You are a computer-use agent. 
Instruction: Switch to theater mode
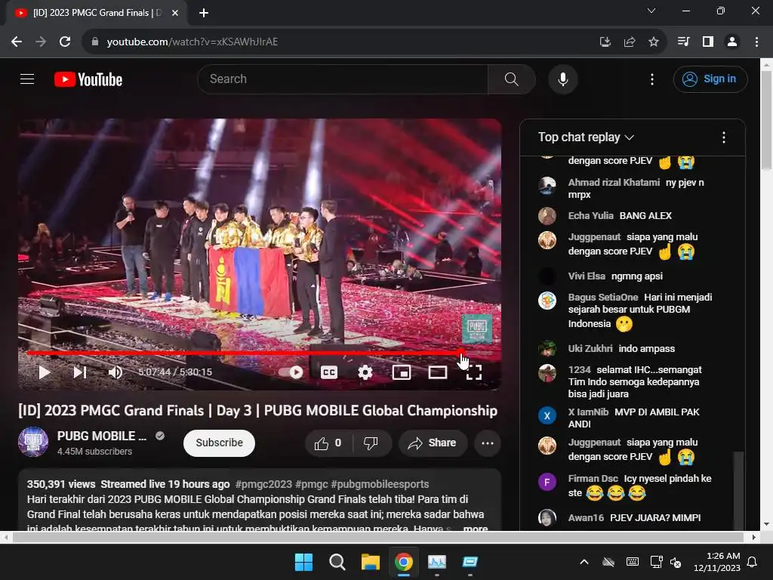[437, 372]
